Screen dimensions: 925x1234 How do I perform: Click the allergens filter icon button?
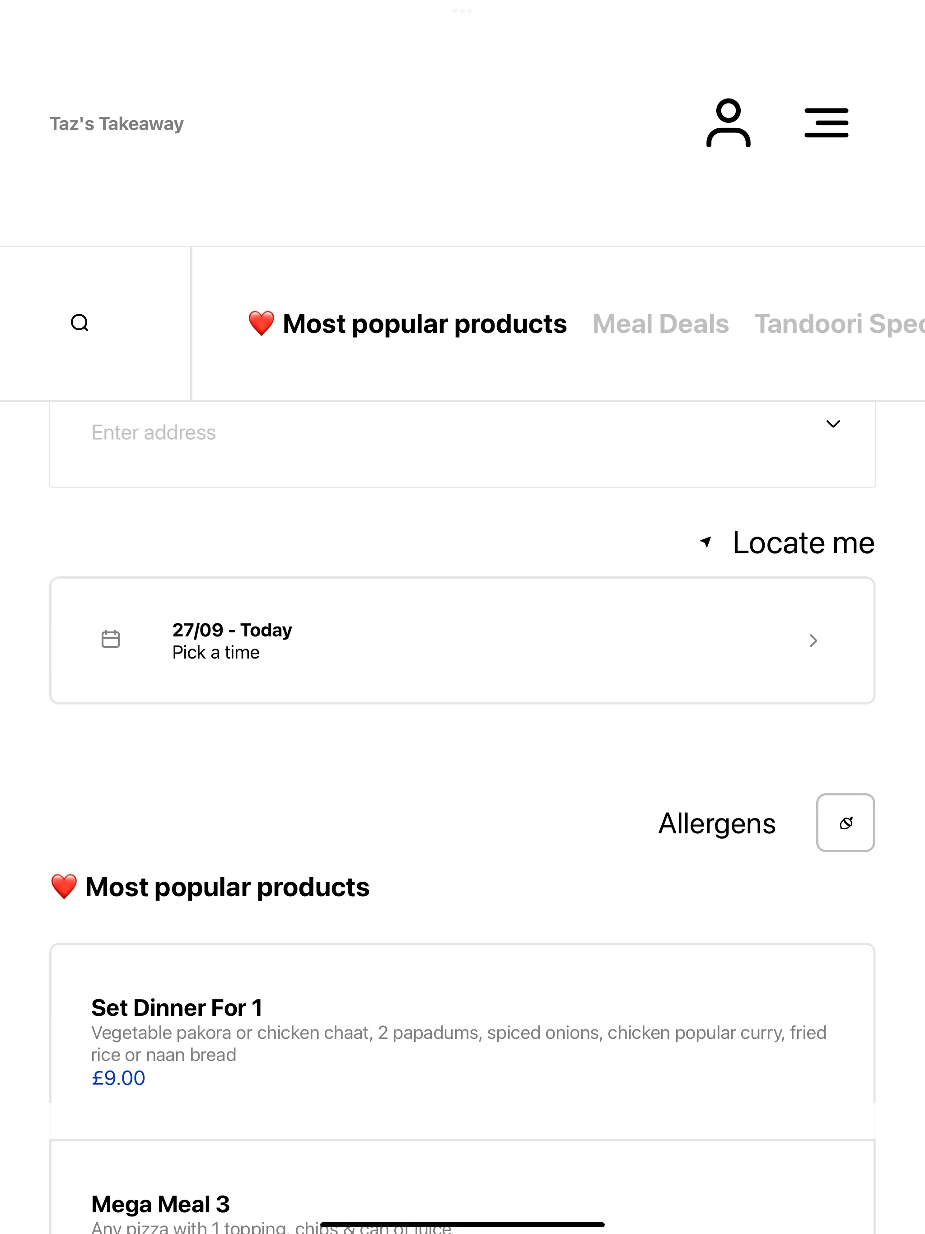tap(845, 823)
